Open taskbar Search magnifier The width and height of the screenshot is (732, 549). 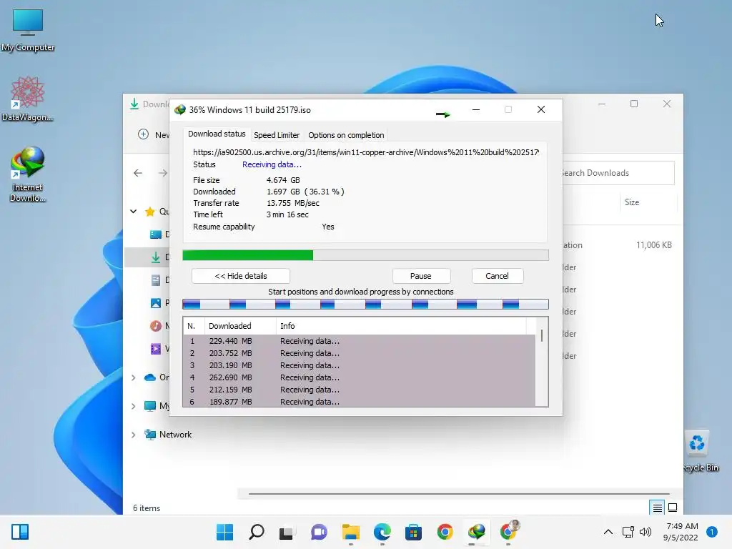coord(257,532)
